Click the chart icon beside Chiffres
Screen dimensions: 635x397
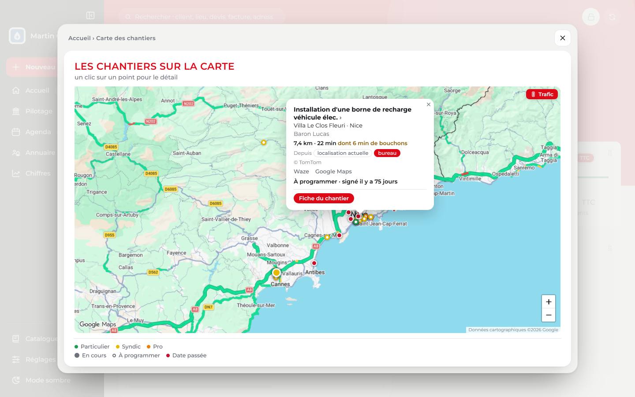pos(16,173)
